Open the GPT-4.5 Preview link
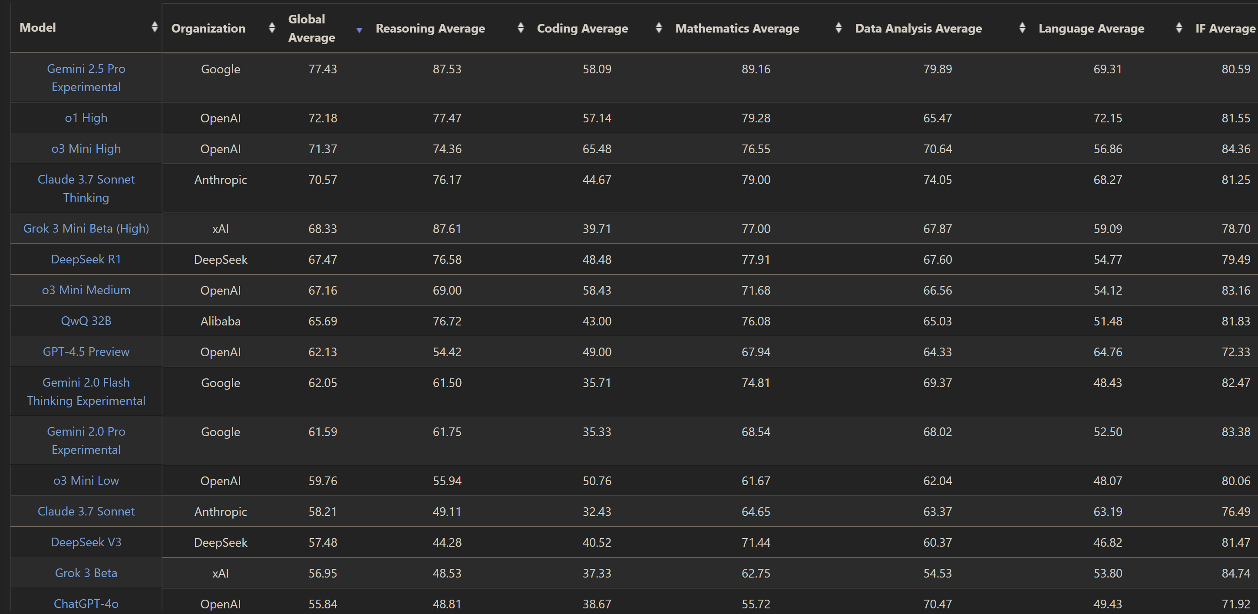 click(86, 351)
